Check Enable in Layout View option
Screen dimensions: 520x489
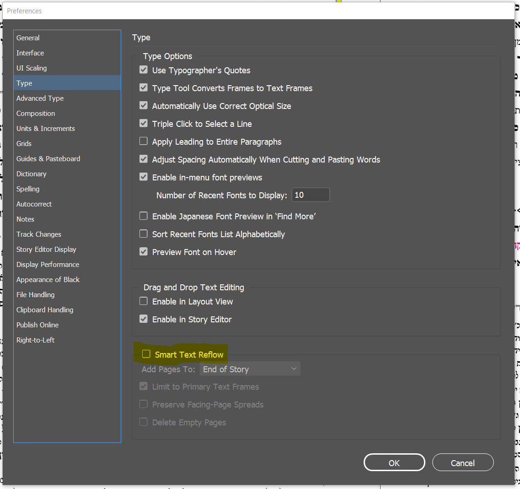tap(144, 301)
